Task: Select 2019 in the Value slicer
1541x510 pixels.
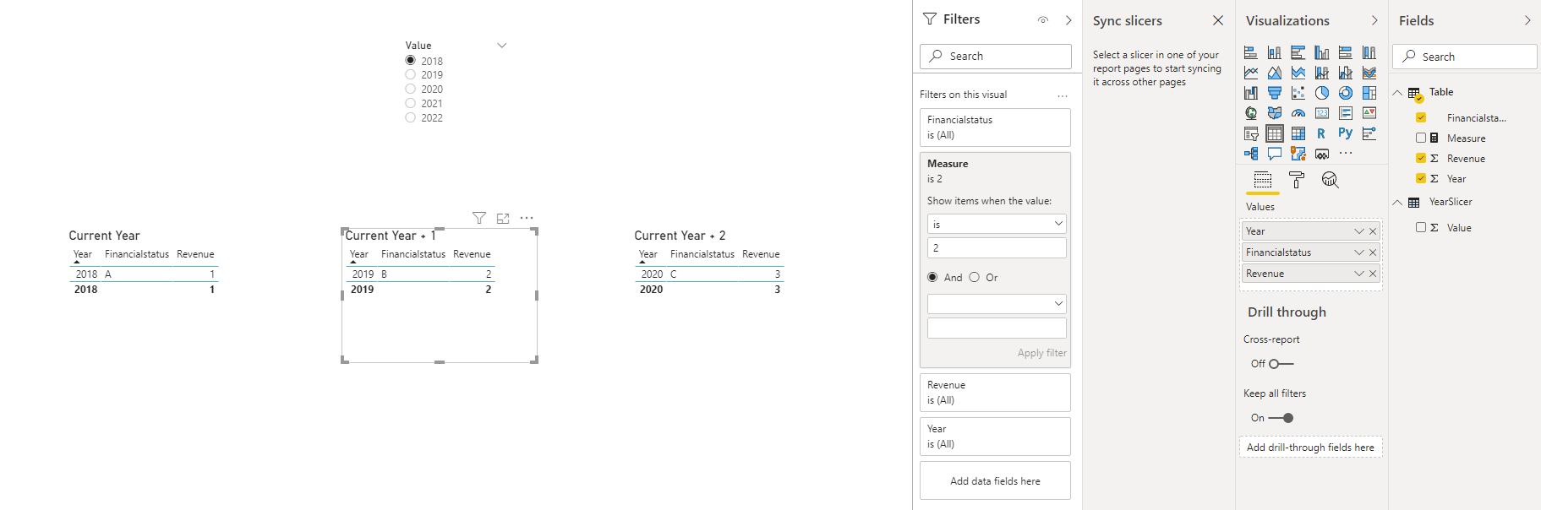Action: point(411,75)
